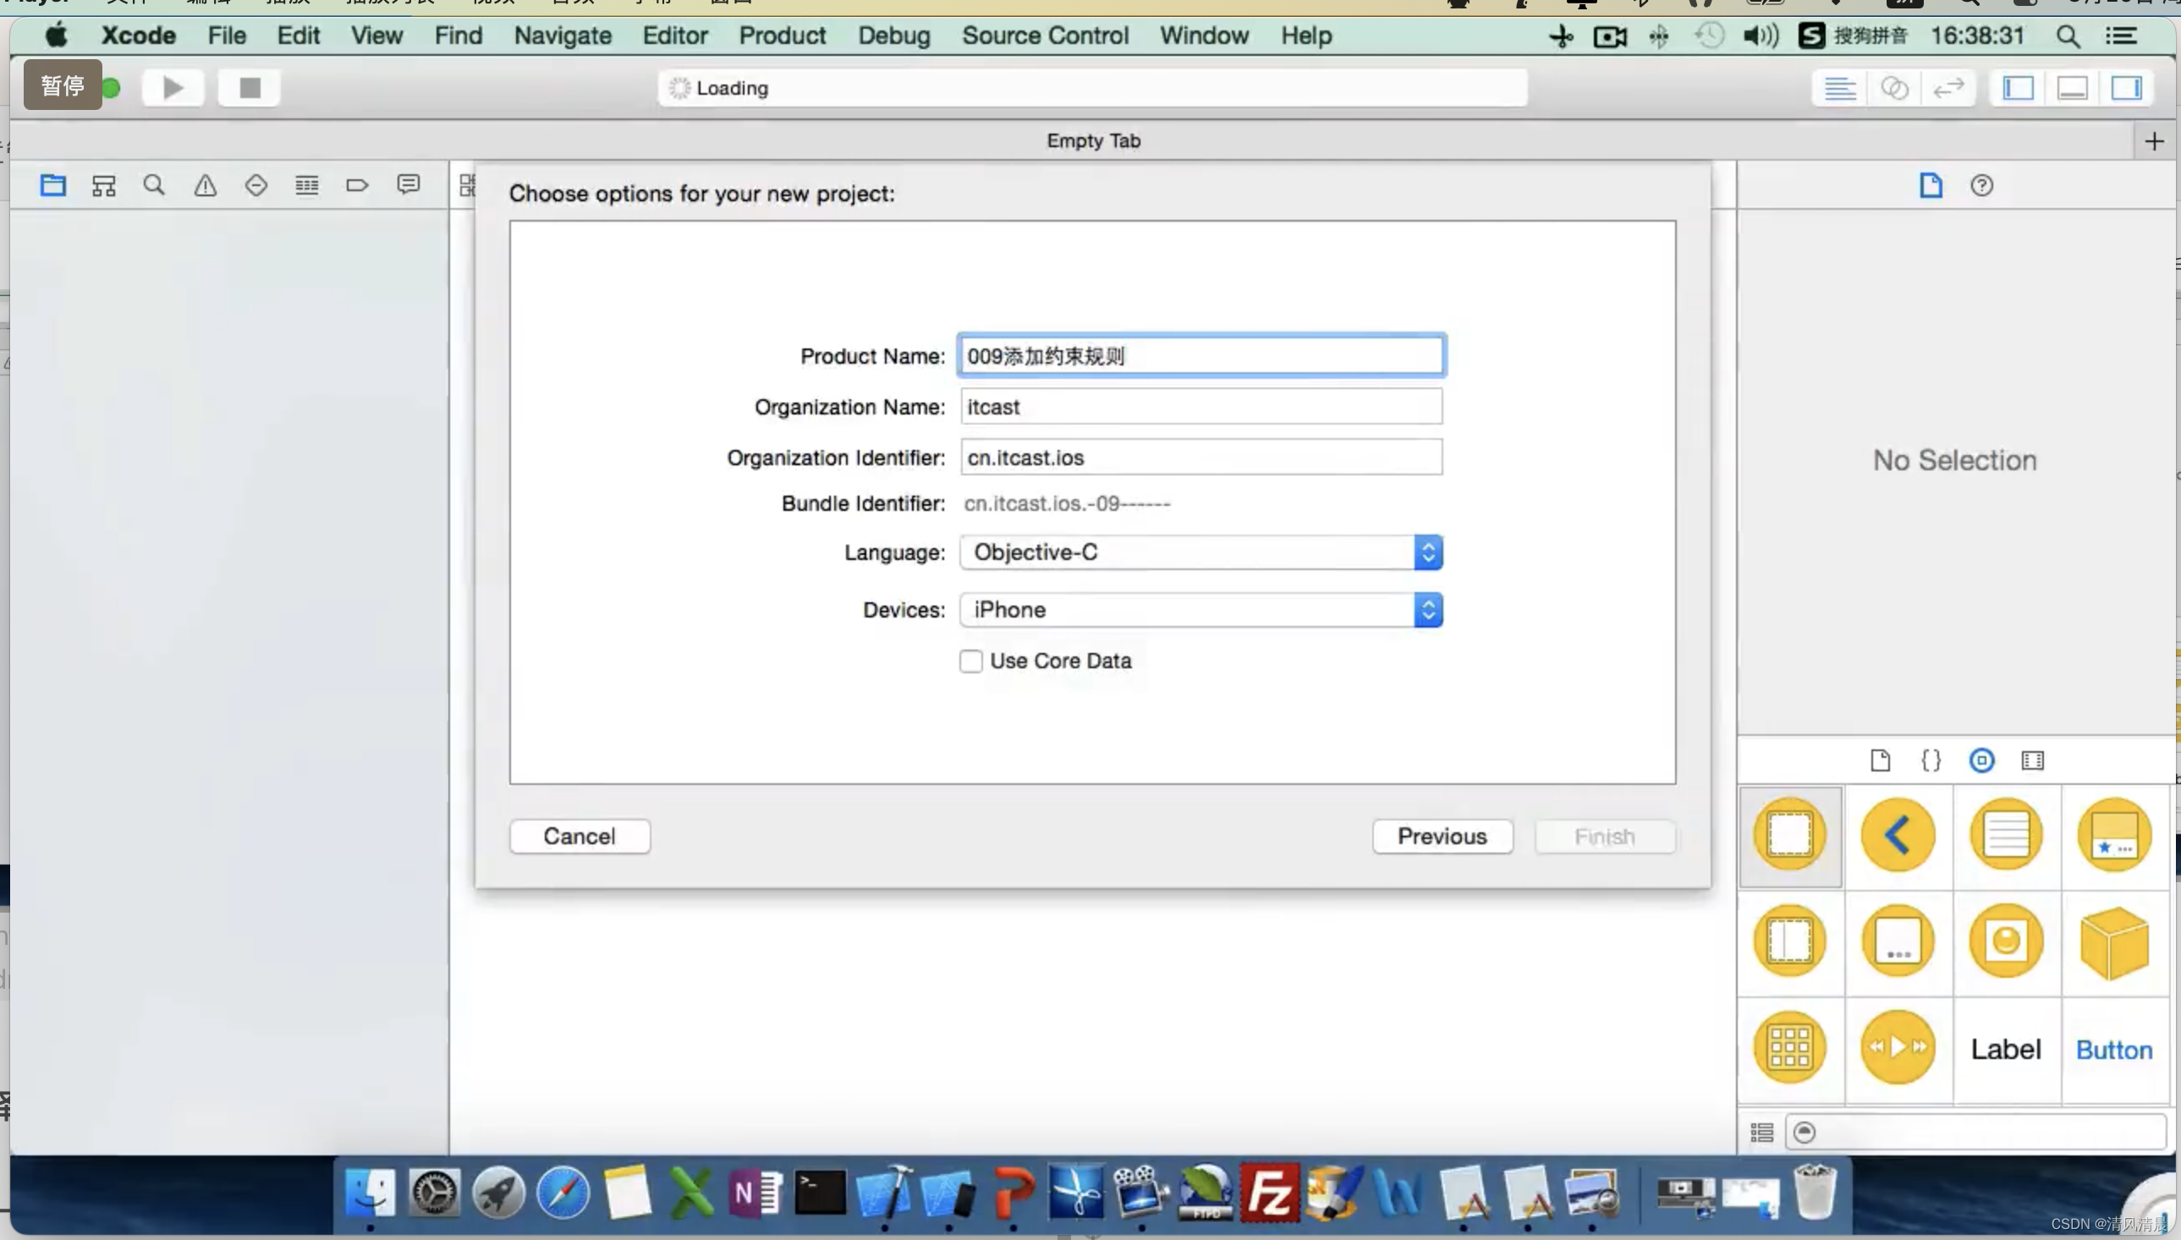Select the Button UI element icon

click(x=2115, y=1048)
